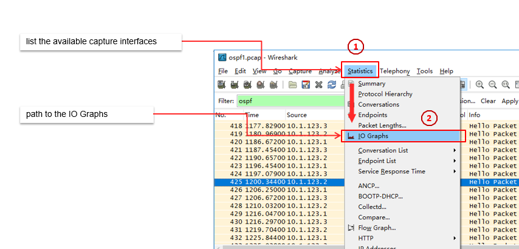Open Tools menu
519x249 pixels.
[x=425, y=71]
